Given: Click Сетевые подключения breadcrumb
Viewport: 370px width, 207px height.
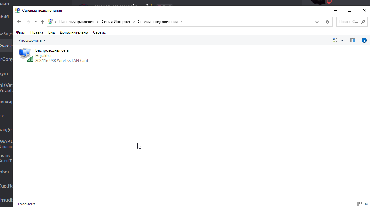Looking at the screenshot, I should coord(158,22).
